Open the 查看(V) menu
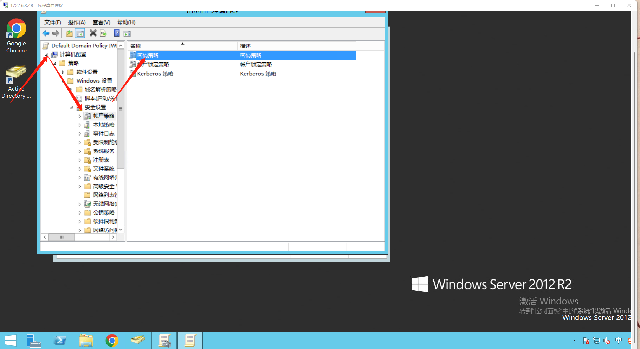640x349 pixels. click(102, 22)
